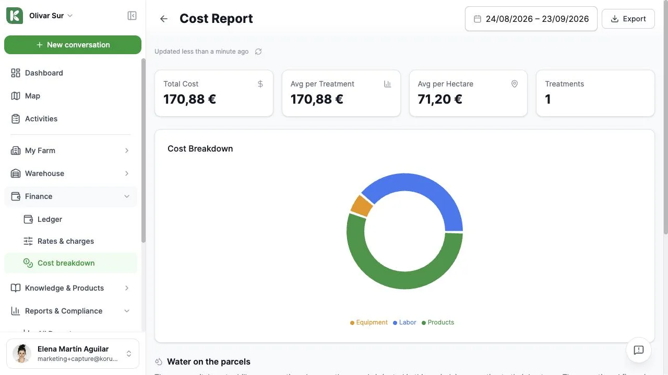Click the dollar icon on Total Cost card
The height and width of the screenshot is (375, 668).
coord(260,84)
